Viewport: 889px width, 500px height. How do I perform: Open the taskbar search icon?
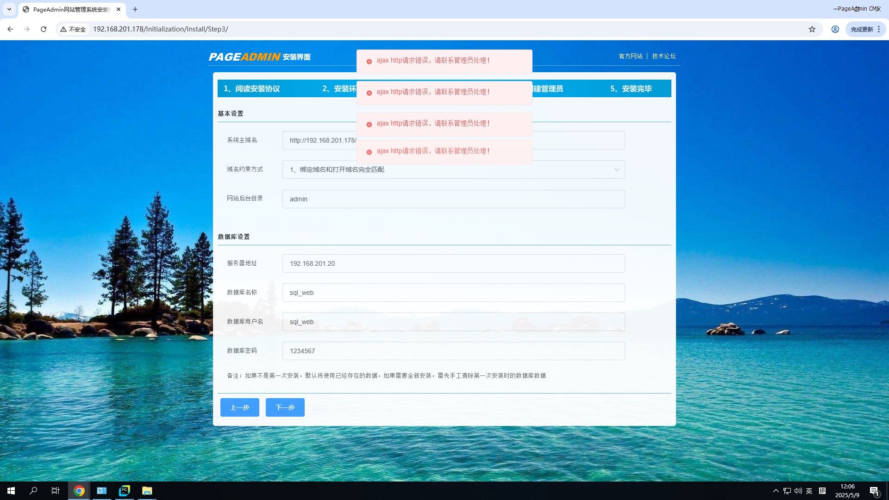point(33,491)
